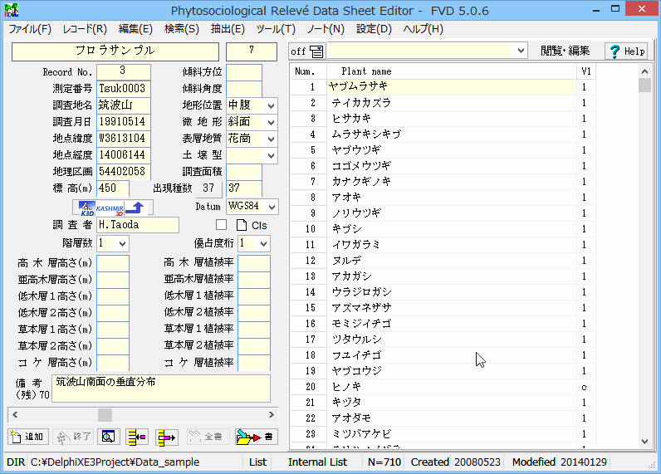Open the 表層地質 dropdown showing 花崗
The image size is (661, 474).
[272, 139]
